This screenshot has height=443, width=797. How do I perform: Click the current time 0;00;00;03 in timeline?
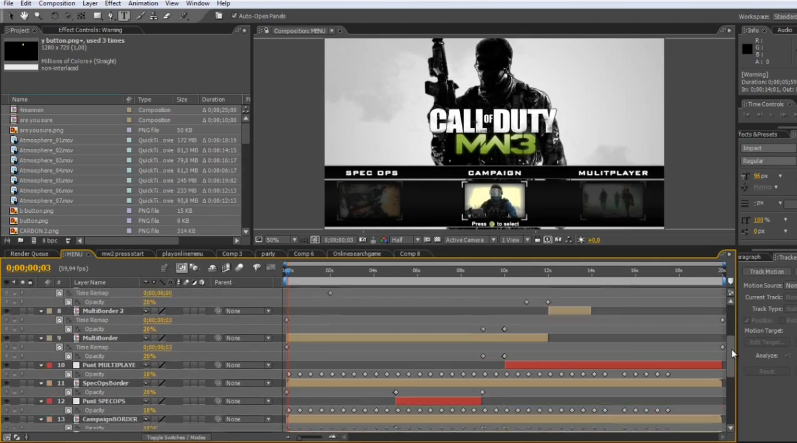[x=28, y=268]
